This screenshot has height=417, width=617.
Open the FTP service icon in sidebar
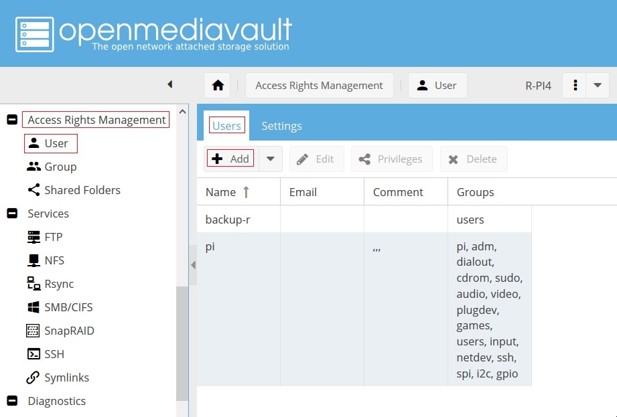(33, 237)
